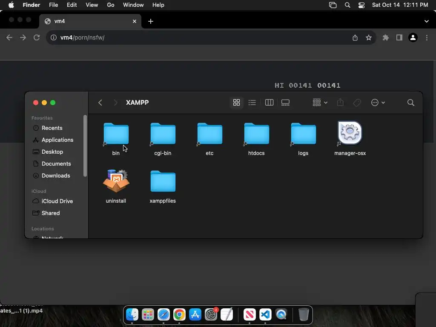Open Control Center in menu bar
This screenshot has height=327, width=436.
pyautogui.click(x=361, y=5)
